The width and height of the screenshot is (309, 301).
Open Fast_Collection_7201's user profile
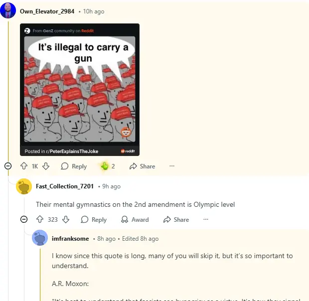65,186
